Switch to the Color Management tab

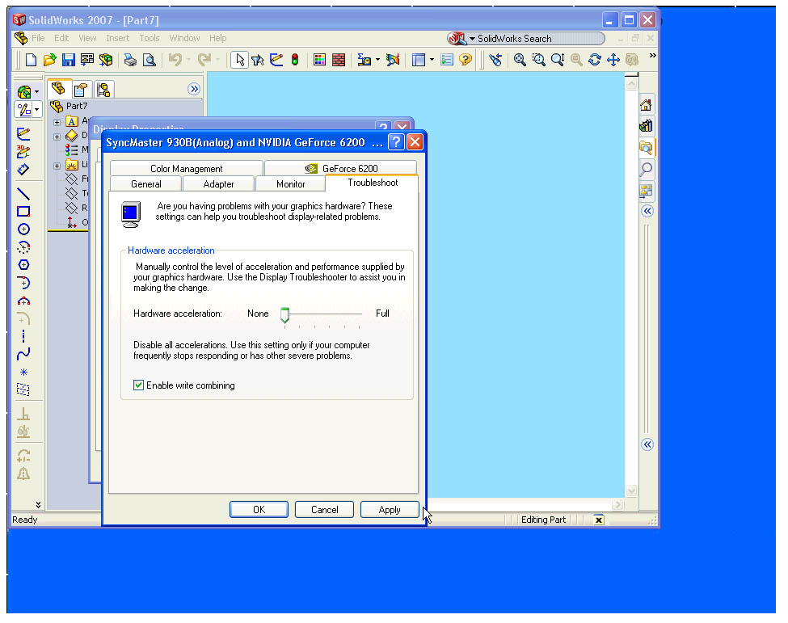[x=187, y=169]
